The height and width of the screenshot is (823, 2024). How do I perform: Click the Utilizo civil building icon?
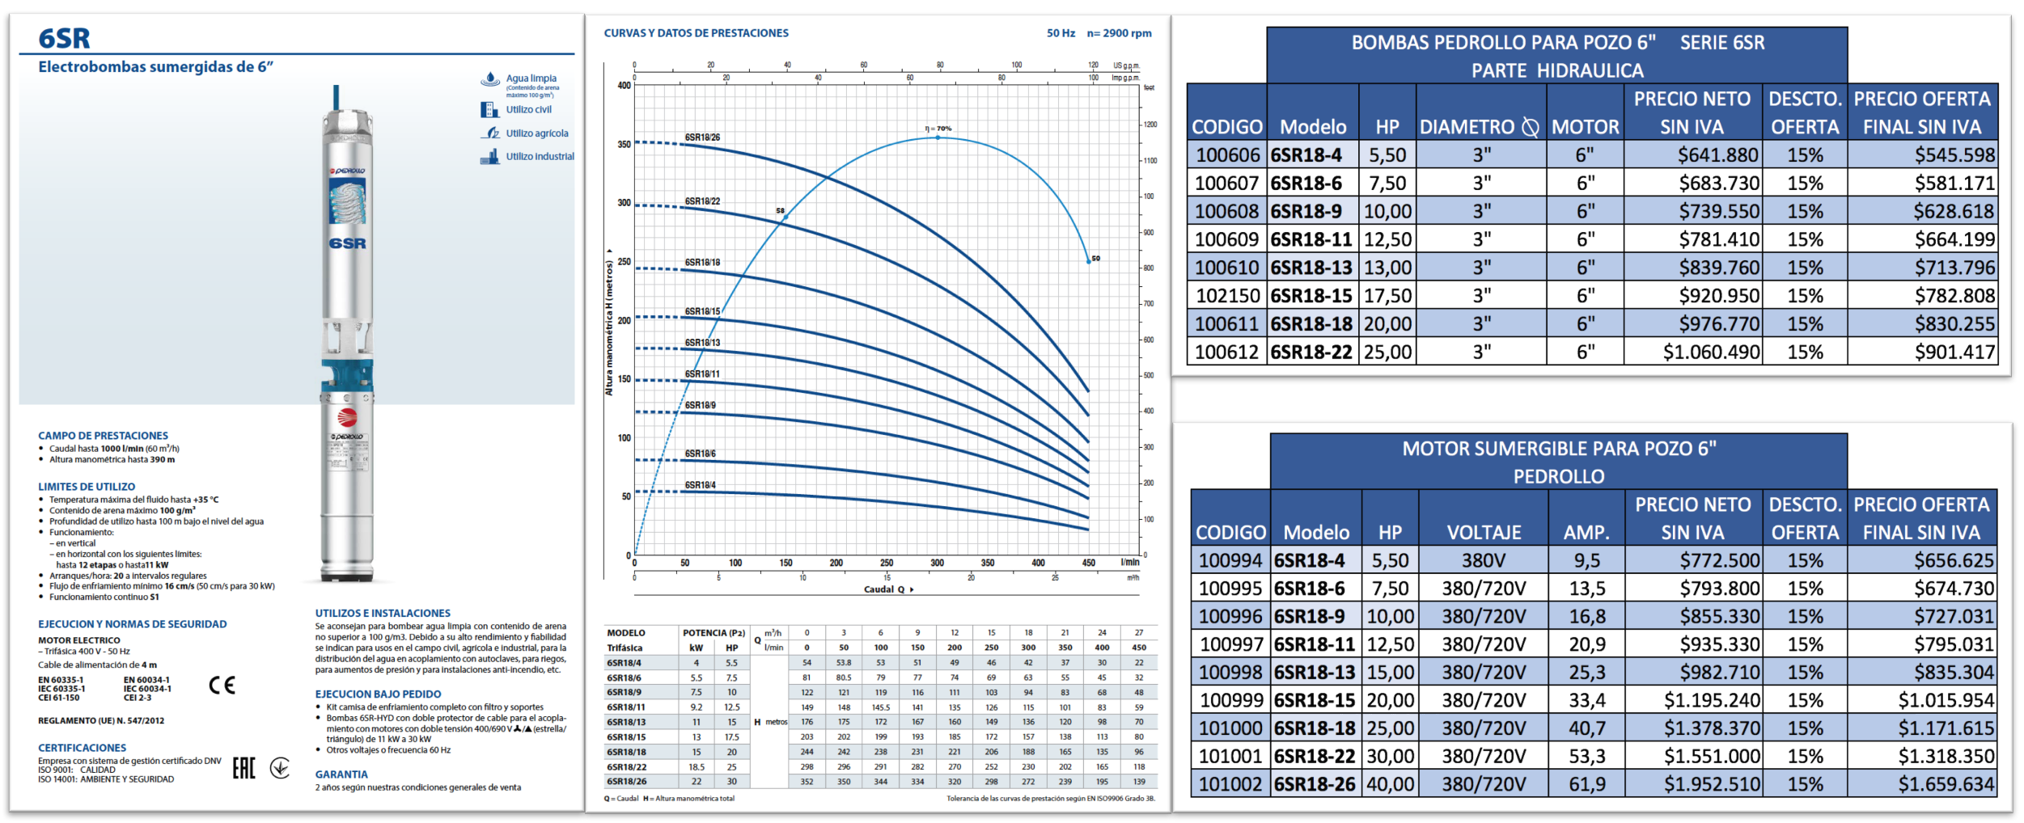click(x=489, y=110)
